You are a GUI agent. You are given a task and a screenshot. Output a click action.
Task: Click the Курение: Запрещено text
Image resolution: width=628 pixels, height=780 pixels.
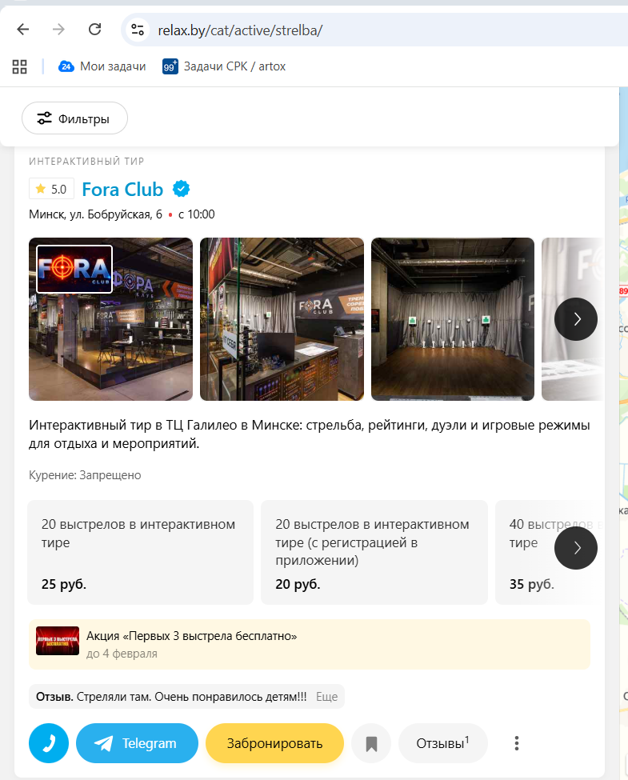click(85, 475)
